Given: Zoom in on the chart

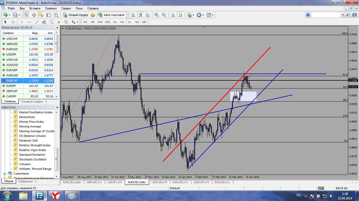Looking at the screenshot, I should pos(157,15).
